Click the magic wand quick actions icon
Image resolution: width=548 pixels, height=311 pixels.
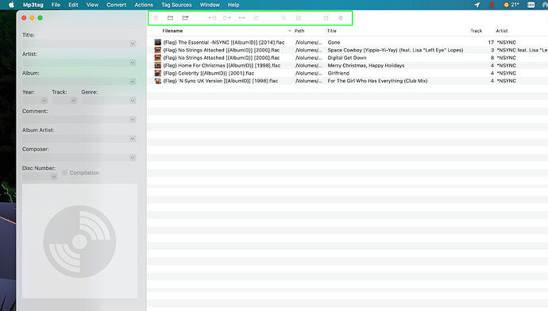coord(284,17)
